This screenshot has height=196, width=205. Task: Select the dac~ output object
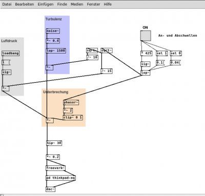pyautogui.click(x=51, y=189)
